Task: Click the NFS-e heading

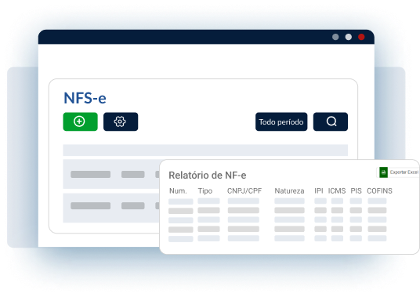Action: 85,98
